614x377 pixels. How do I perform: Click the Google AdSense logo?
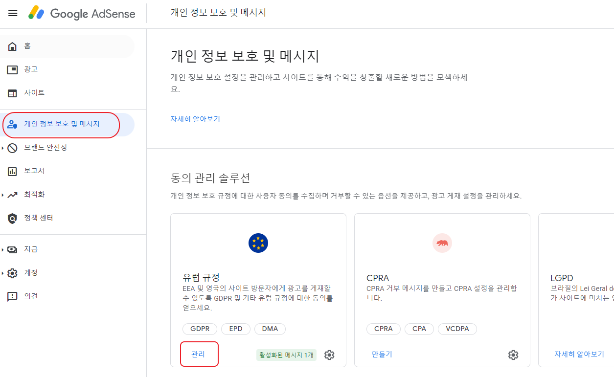click(x=81, y=13)
